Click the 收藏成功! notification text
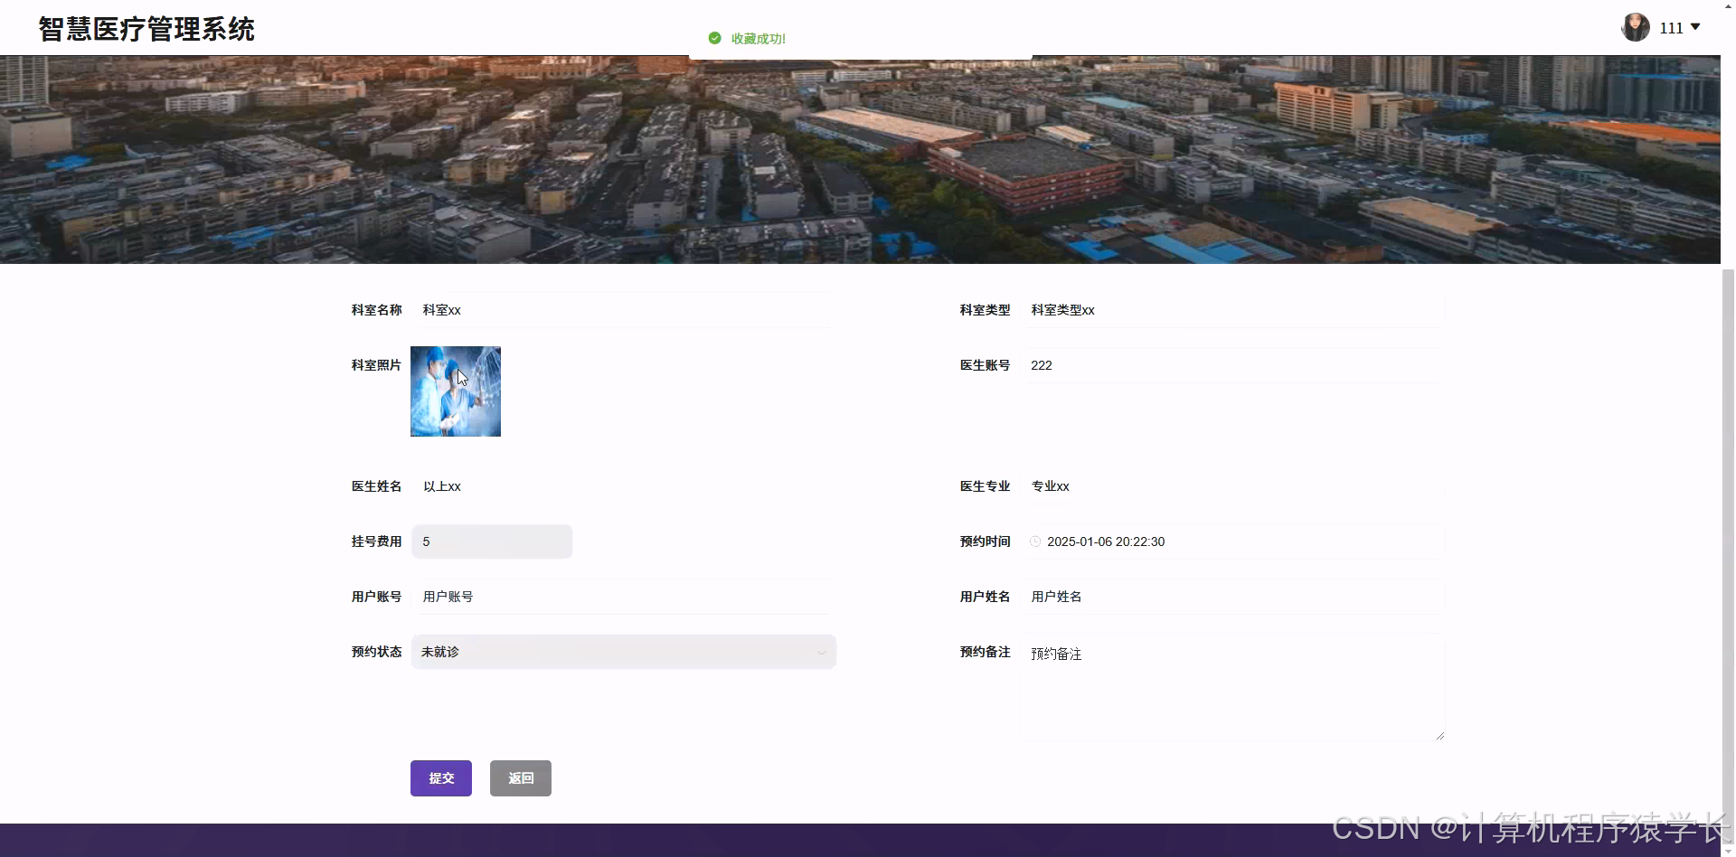The image size is (1736, 857). click(759, 39)
